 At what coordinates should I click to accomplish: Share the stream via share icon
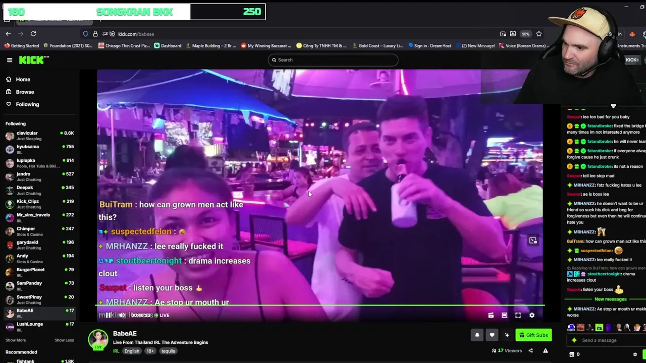[x=530, y=350]
